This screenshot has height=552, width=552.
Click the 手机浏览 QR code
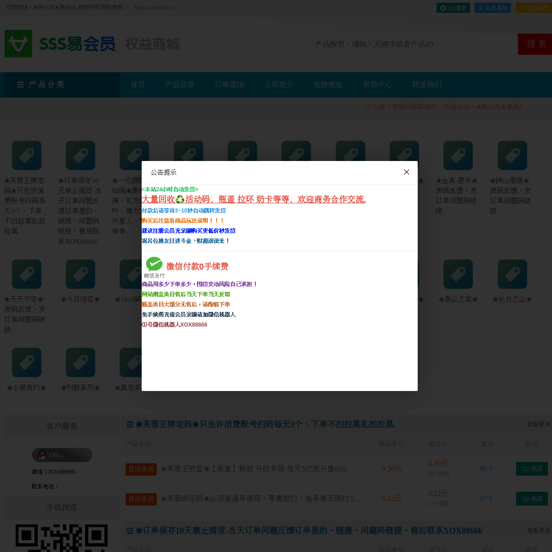coord(62,537)
